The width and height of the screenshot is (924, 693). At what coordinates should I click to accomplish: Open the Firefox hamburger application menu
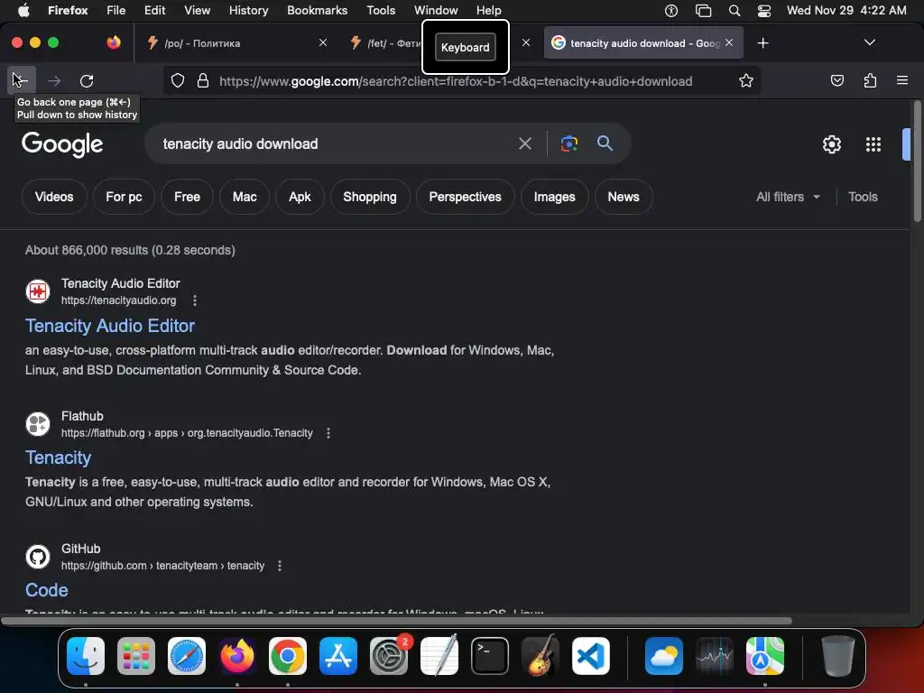click(902, 80)
